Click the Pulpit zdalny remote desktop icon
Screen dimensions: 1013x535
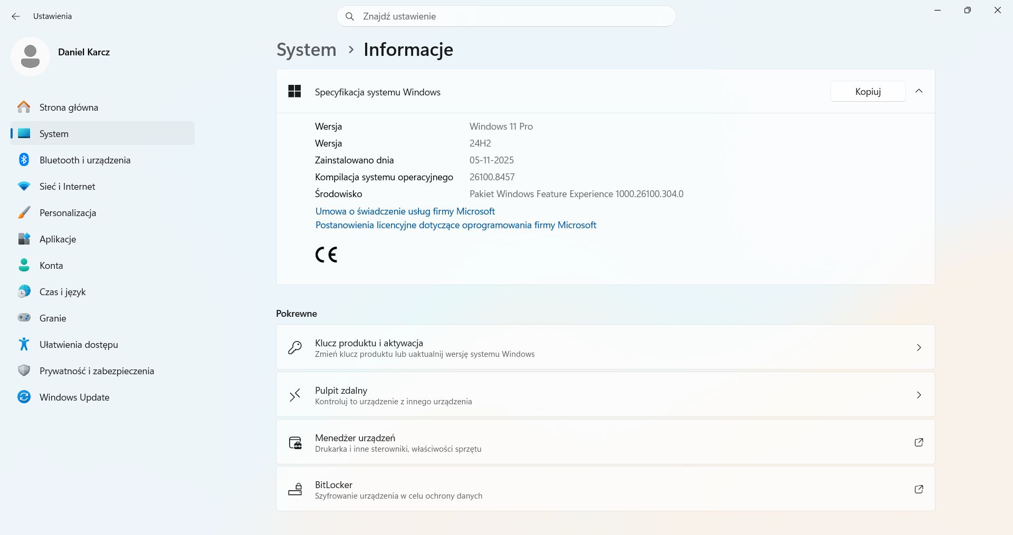click(x=295, y=395)
